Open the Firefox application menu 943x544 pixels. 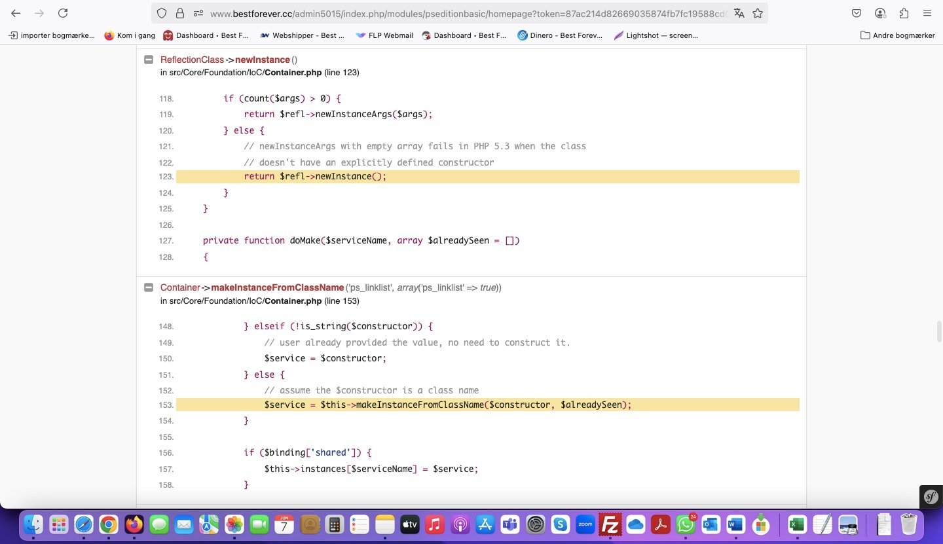[927, 13]
